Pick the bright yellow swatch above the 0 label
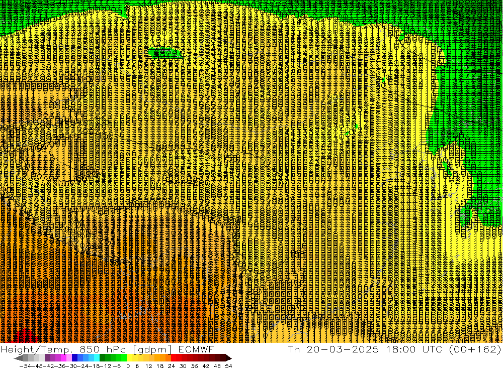Viewport: 503px width, 368px height. 129,358
